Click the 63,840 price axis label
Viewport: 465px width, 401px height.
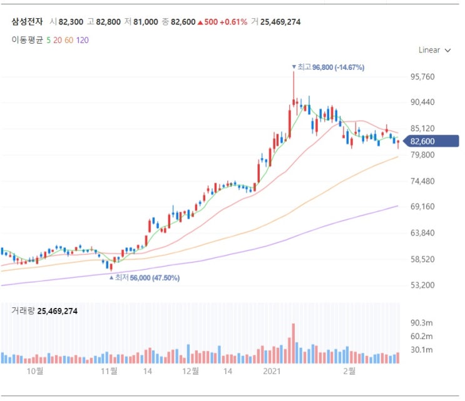point(422,233)
